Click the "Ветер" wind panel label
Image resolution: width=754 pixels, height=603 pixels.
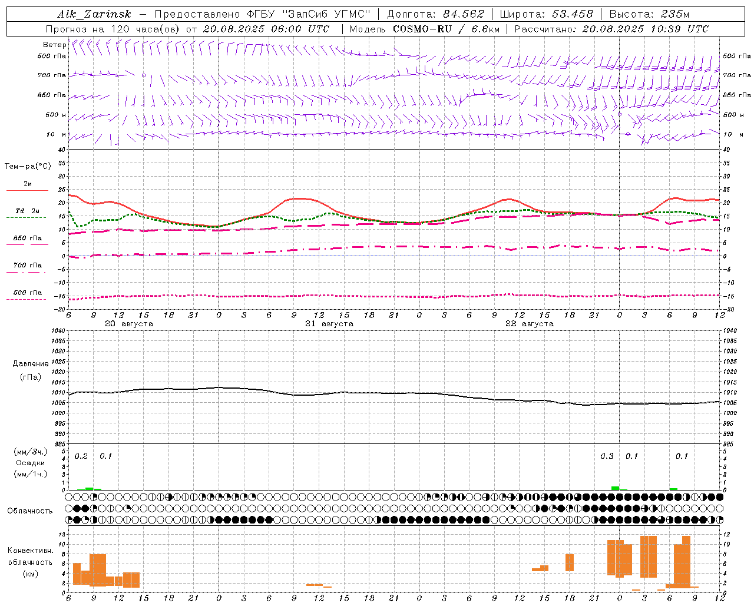pyautogui.click(x=54, y=45)
